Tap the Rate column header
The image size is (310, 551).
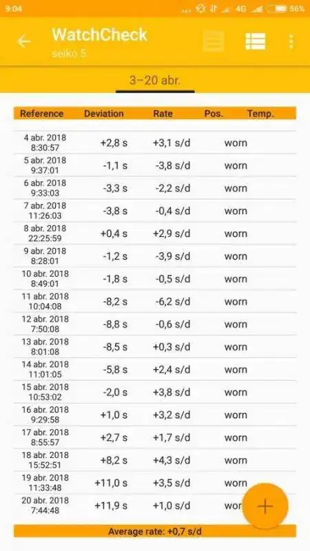click(x=163, y=114)
